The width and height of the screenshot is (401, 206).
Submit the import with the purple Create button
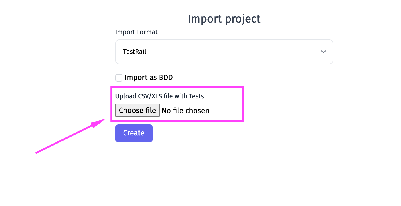pos(134,133)
